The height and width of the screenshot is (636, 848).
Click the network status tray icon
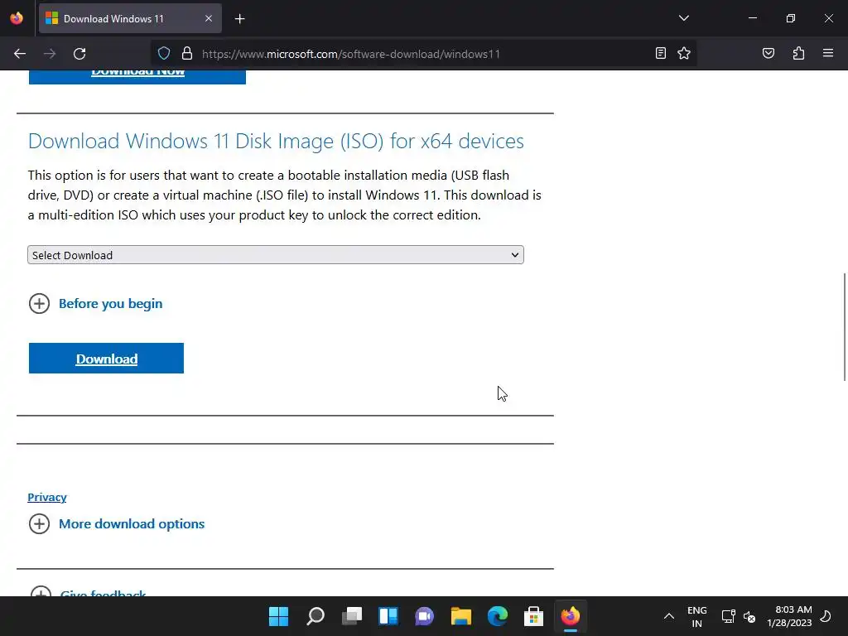(728, 616)
